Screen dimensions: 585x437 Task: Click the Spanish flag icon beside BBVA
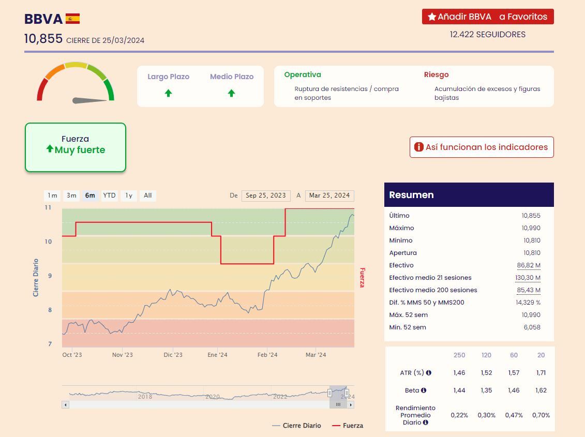pyautogui.click(x=73, y=19)
